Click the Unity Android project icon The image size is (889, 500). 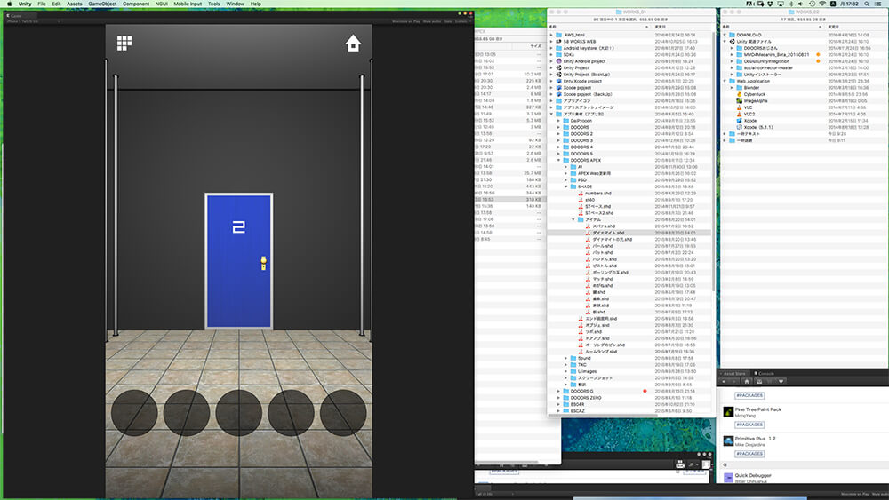[x=558, y=61]
